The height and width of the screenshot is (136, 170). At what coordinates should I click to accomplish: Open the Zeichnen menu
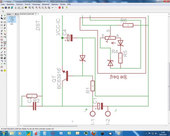19,4
